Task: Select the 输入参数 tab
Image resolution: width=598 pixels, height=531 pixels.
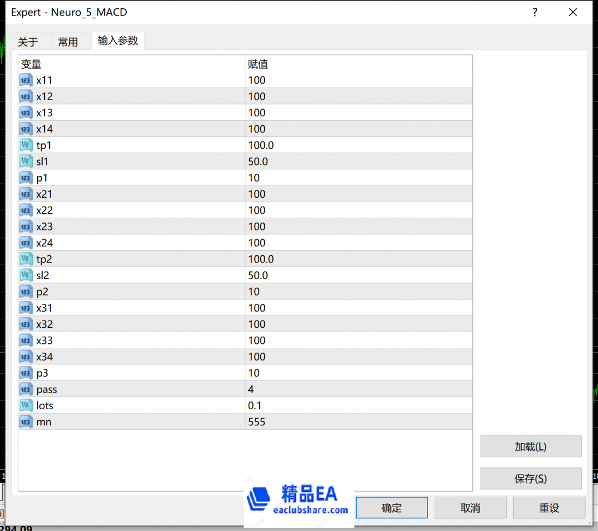Action: coord(118,40)
